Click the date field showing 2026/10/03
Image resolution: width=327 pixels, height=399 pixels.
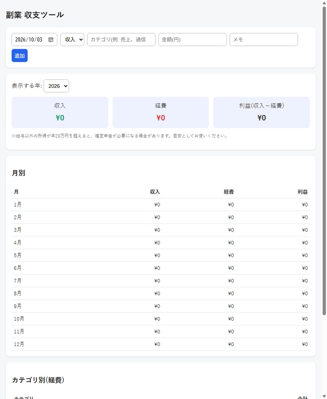[34, 39]
